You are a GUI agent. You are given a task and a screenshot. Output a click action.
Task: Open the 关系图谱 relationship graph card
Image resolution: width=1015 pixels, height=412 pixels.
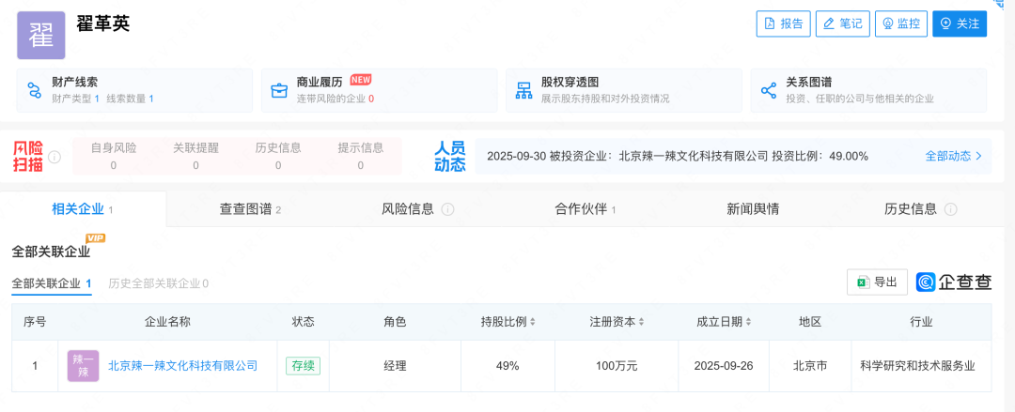pos(867,90)
